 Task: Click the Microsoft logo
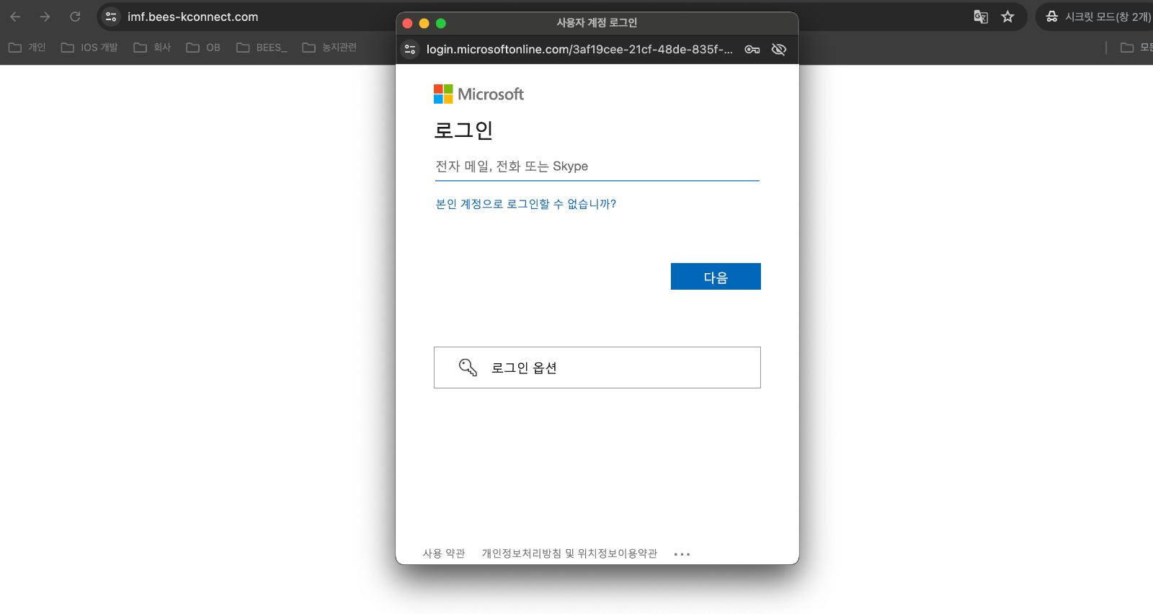pyautogui.click(x=478, y=94)
